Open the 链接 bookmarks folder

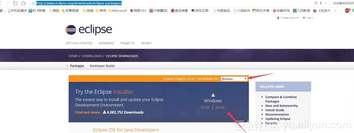[88, 11]
